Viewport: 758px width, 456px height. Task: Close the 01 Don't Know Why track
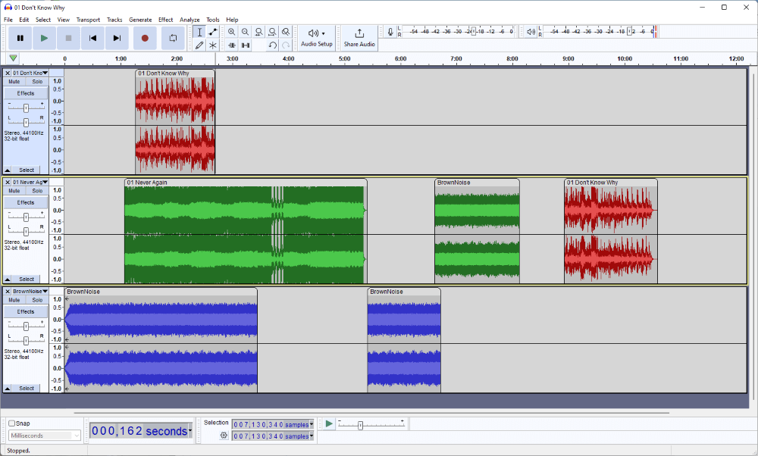(x=8, y=73)
